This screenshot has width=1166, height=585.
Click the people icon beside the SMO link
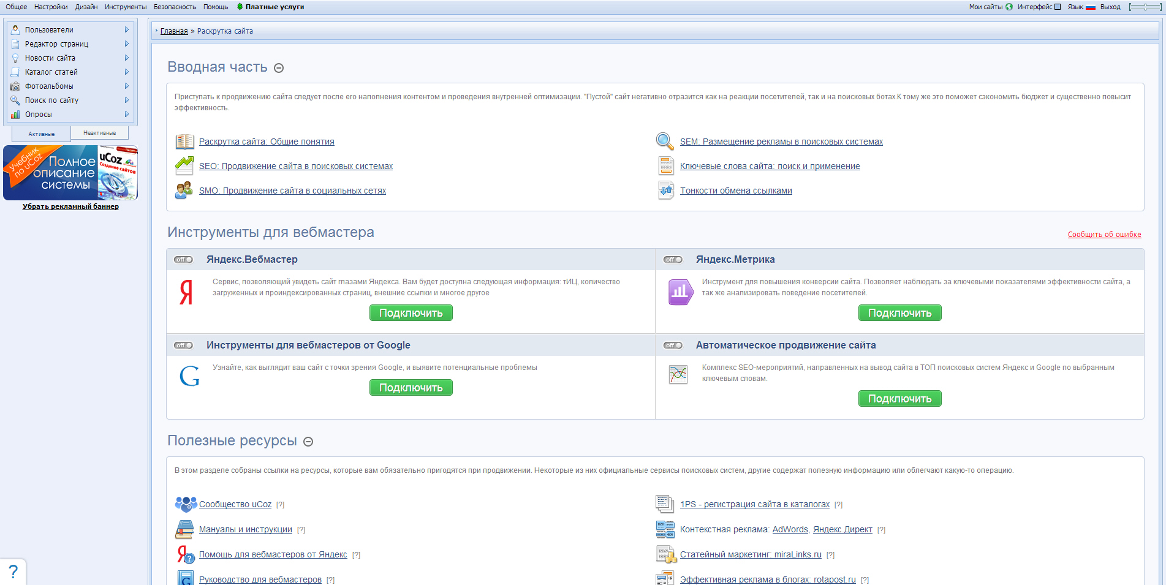tap(184, 190)
